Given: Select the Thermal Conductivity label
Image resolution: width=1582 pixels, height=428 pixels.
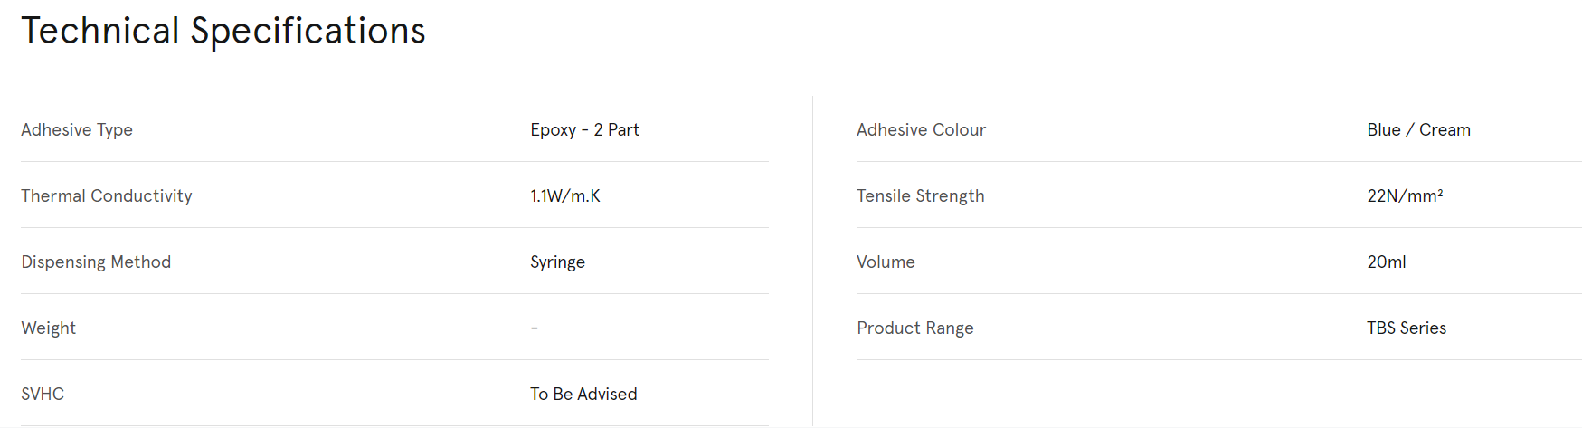Looking at the screenshot, I should point(107,195).
